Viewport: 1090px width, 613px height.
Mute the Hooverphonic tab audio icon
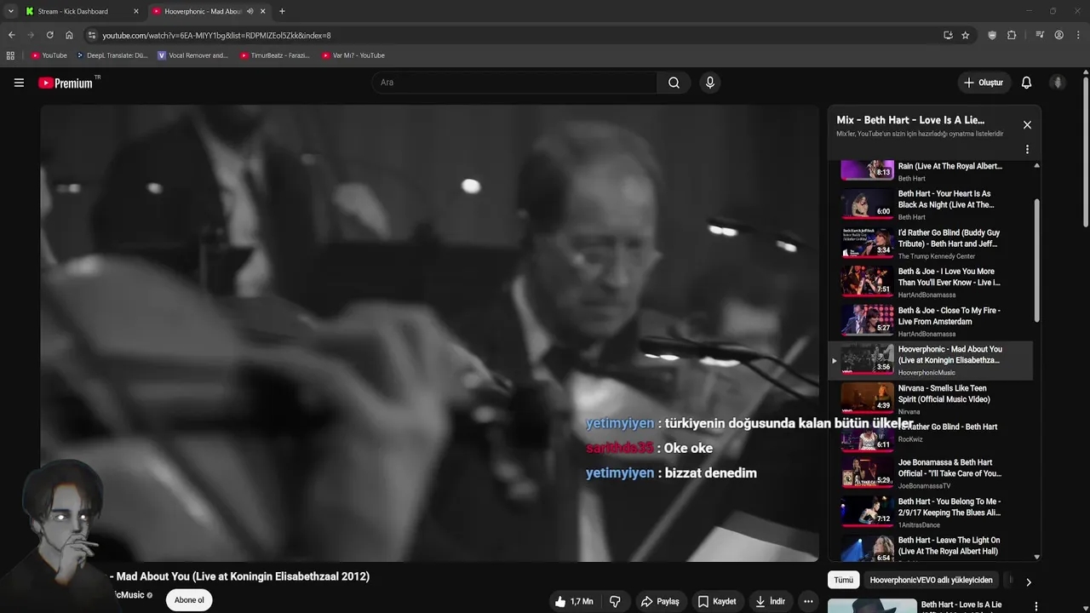click(x=250, y=11)
